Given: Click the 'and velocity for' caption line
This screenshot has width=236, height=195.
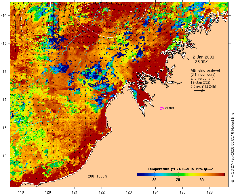Looking at the screenshot, I should (203, 79).
